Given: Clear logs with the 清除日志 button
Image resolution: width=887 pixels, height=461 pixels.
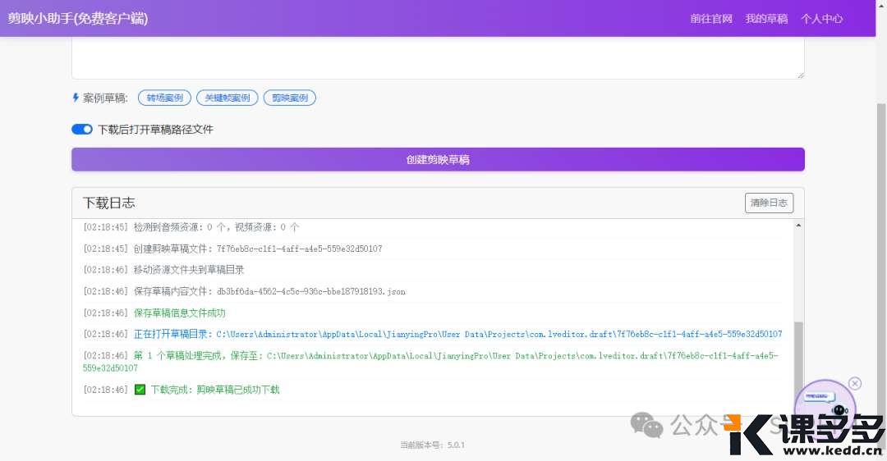Looking at the screenshot, I should click(769, 203).
